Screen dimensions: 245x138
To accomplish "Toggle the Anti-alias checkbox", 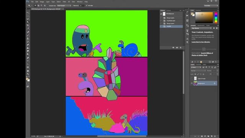I will point(87,5).
